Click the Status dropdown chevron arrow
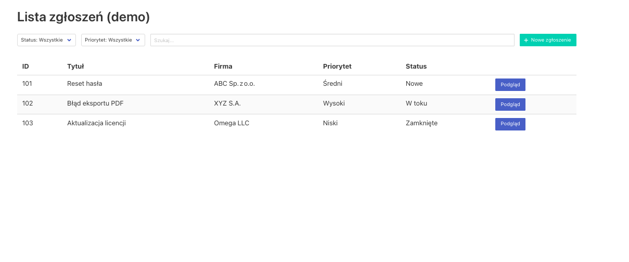This screenshot has height=262, width=629. (69, 40)
